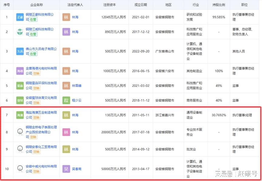
Task: Click the purple 海德 logo icon
Action: 20,71
